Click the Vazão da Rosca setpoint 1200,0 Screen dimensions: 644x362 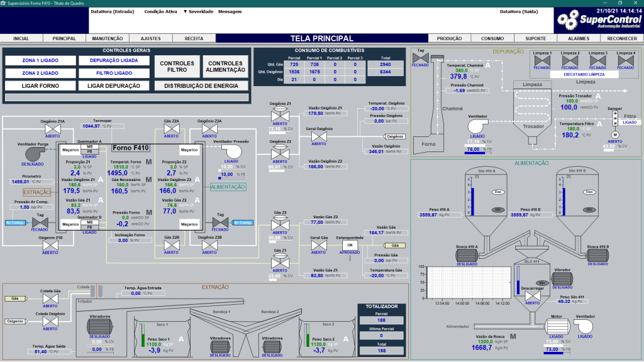pyautogui.click(x=485, y=341)
